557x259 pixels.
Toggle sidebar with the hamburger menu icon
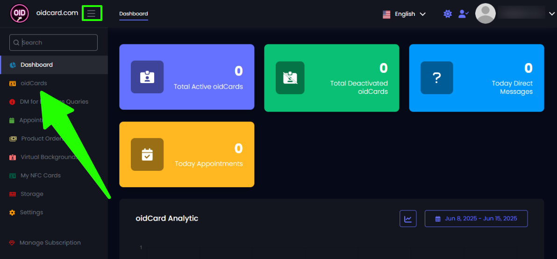92,14
